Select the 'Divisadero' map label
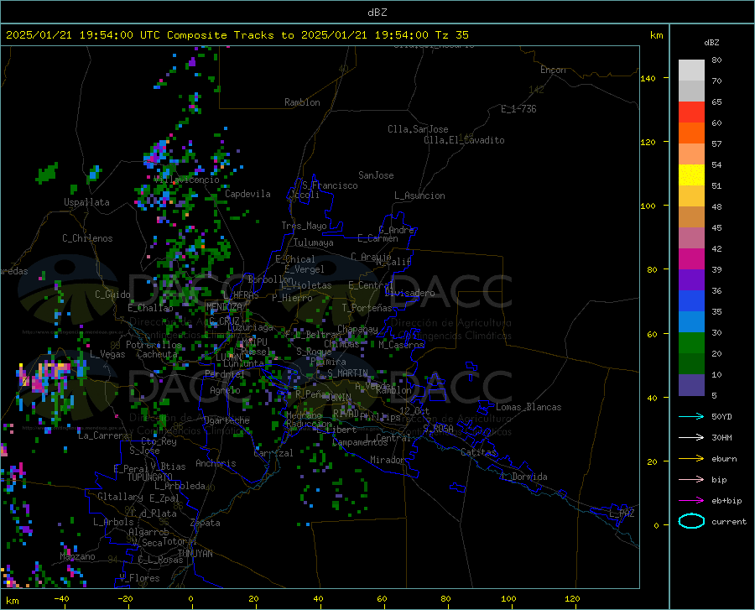The height and width of the screenshot is (610, 755). tap(409, 293)
